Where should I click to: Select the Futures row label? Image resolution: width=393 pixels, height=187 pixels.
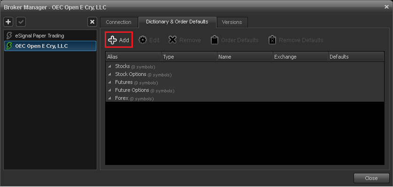124,82
